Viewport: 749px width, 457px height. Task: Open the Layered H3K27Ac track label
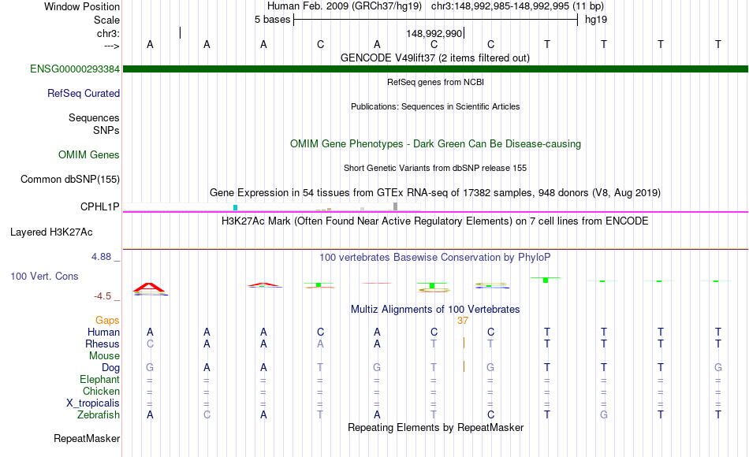51,232
